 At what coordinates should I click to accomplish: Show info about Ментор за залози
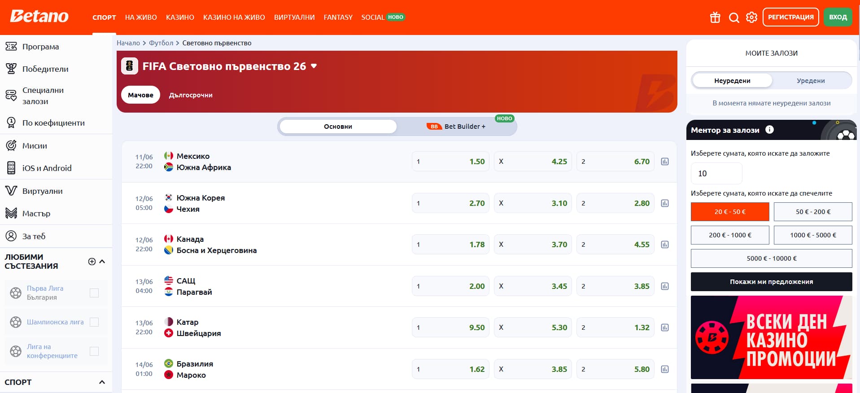[x=769, y=130]
